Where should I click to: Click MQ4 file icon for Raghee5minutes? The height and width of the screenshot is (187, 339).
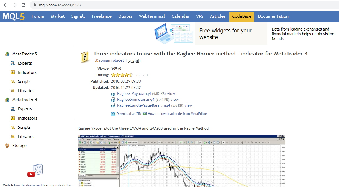point(113,100)
